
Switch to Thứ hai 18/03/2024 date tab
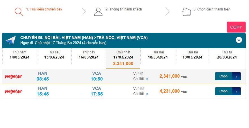point(158,55)
